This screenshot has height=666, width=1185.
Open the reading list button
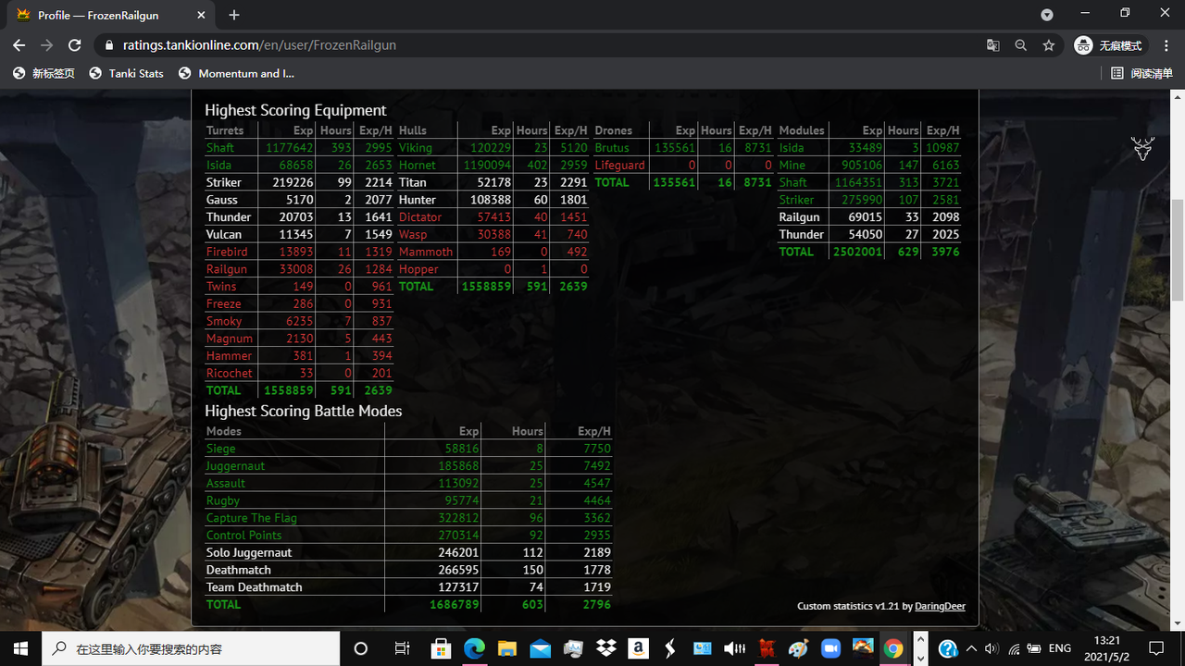(x=1141, y=73)
